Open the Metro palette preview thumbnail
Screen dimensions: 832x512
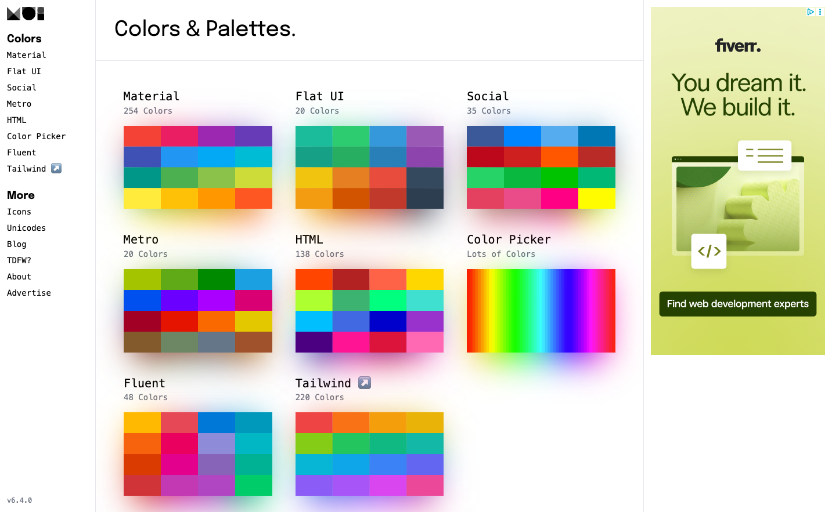point(197,310)
